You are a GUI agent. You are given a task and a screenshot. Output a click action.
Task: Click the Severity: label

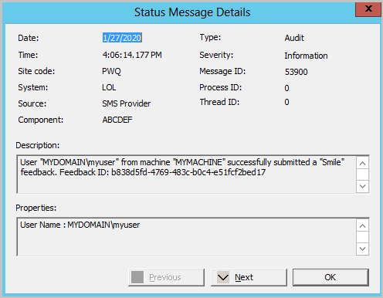pos(216,55)
